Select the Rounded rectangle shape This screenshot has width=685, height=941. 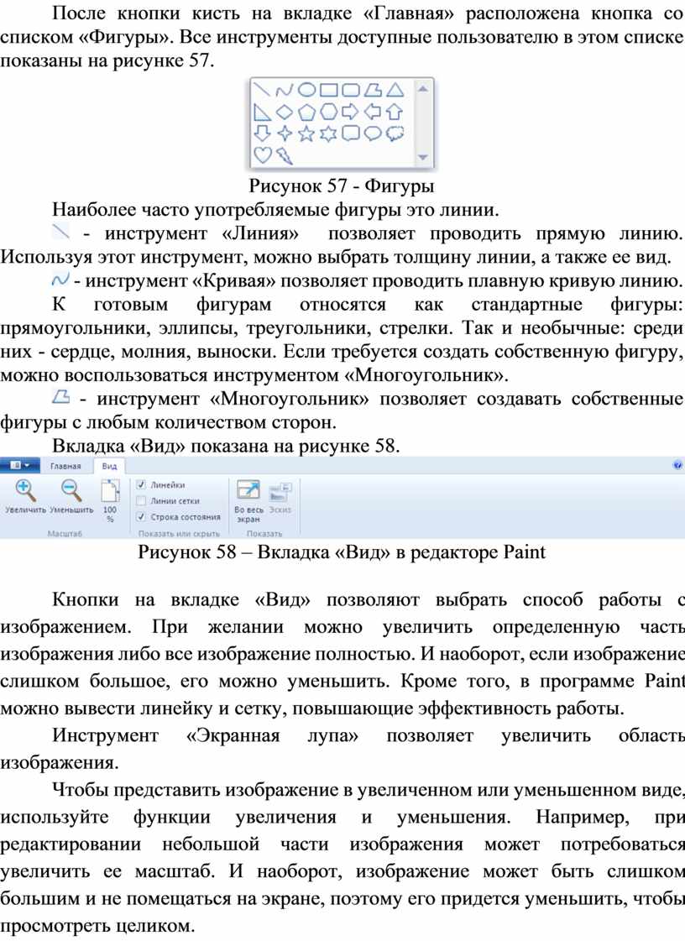point(351,90)
